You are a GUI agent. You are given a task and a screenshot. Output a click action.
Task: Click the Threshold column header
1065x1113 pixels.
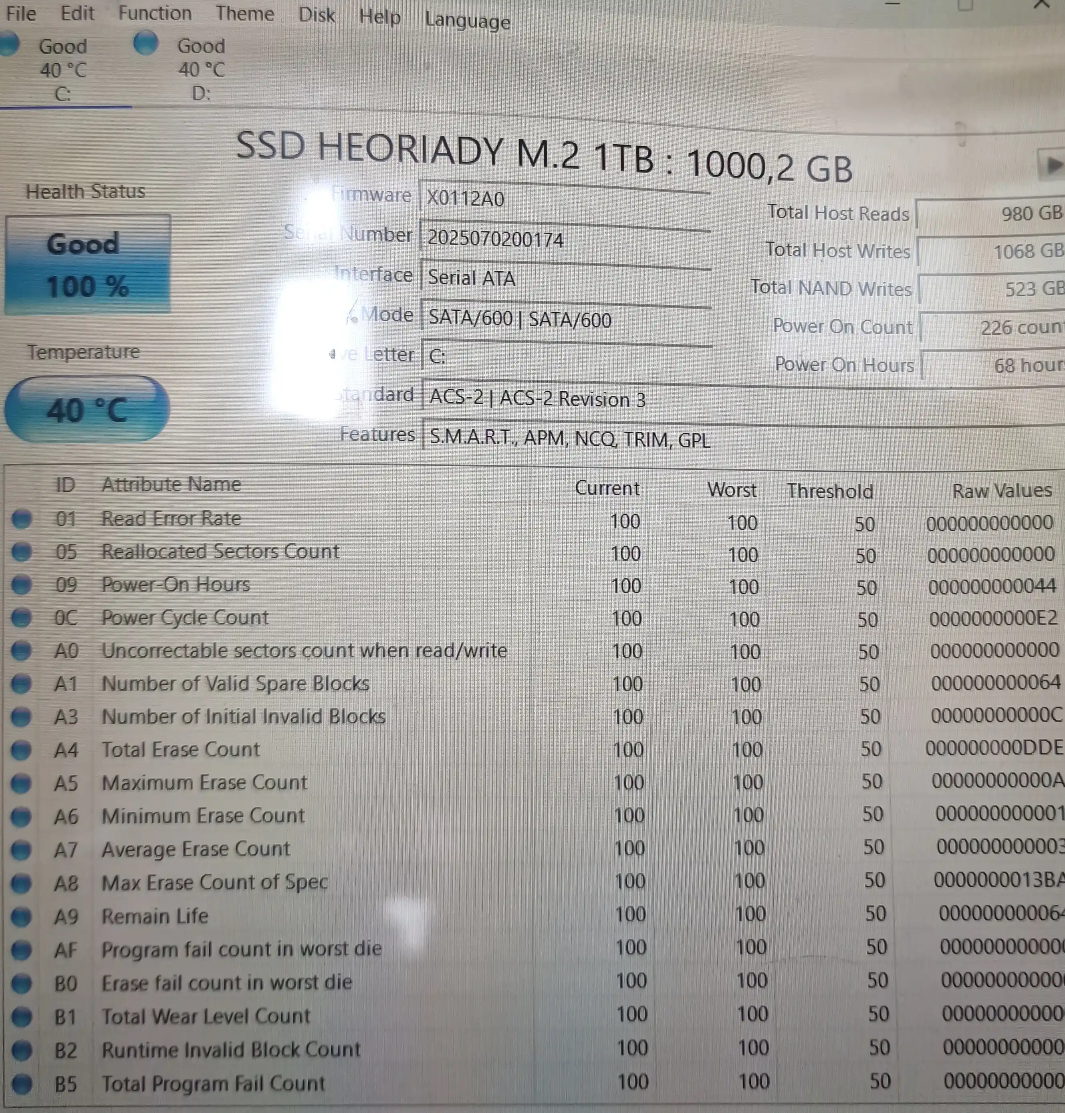830,491
